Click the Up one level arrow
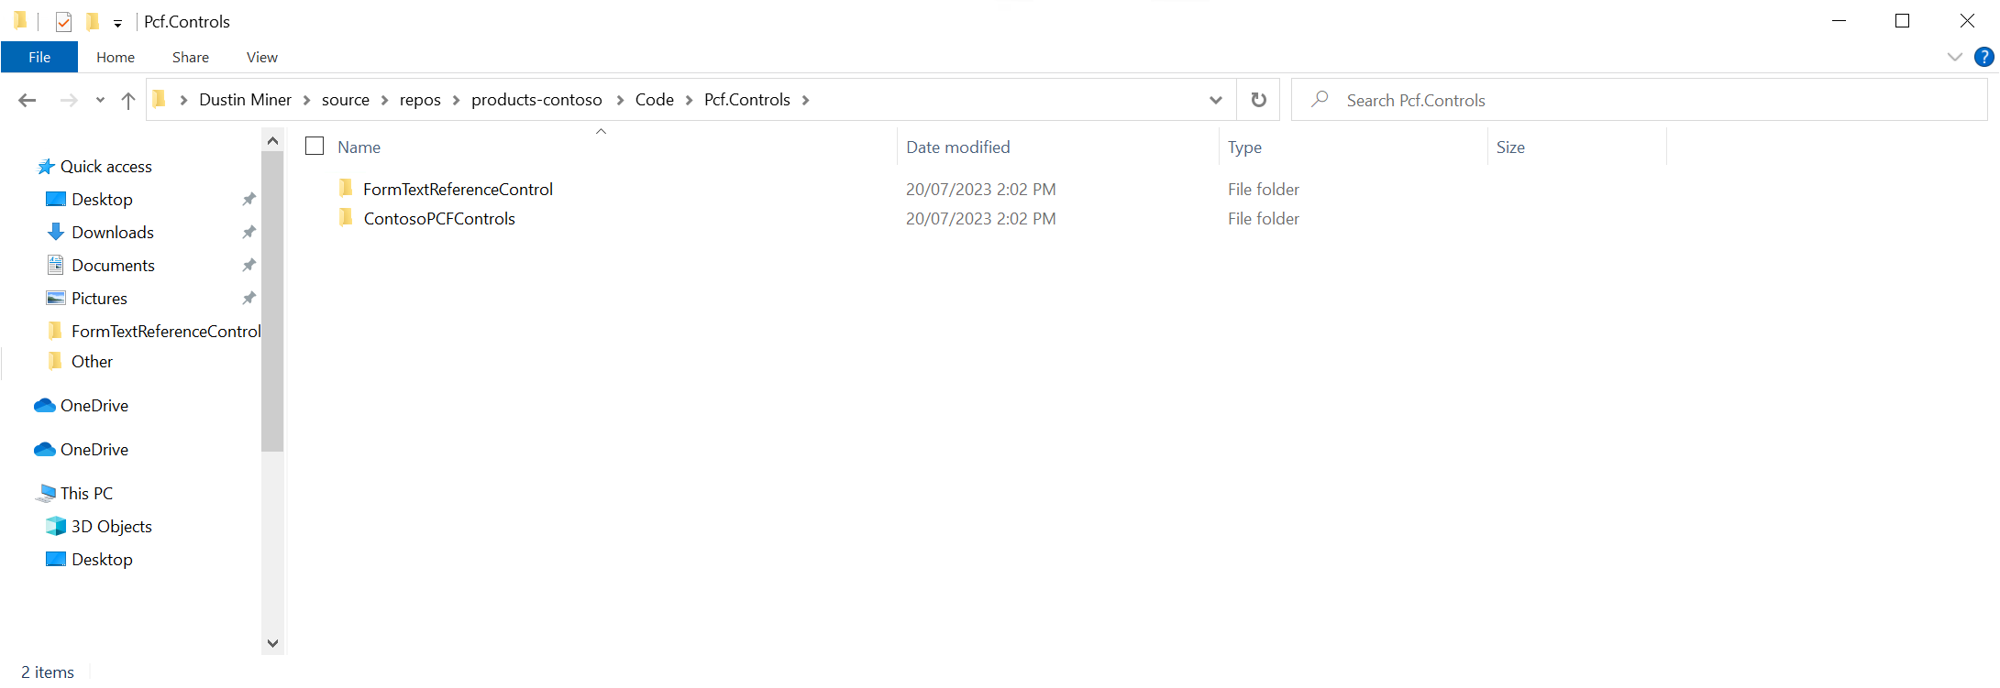The height and width of the screenshot is (688, 2000). [x=128, y=101]
